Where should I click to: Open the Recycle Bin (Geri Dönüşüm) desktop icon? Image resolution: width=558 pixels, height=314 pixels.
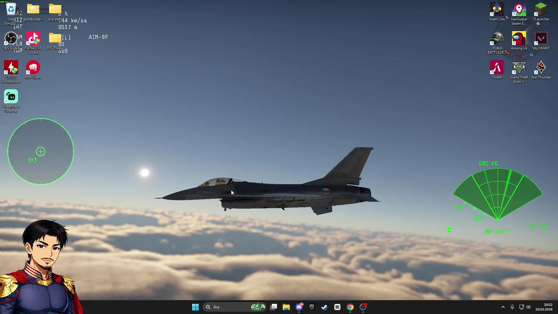coord(11,13)
